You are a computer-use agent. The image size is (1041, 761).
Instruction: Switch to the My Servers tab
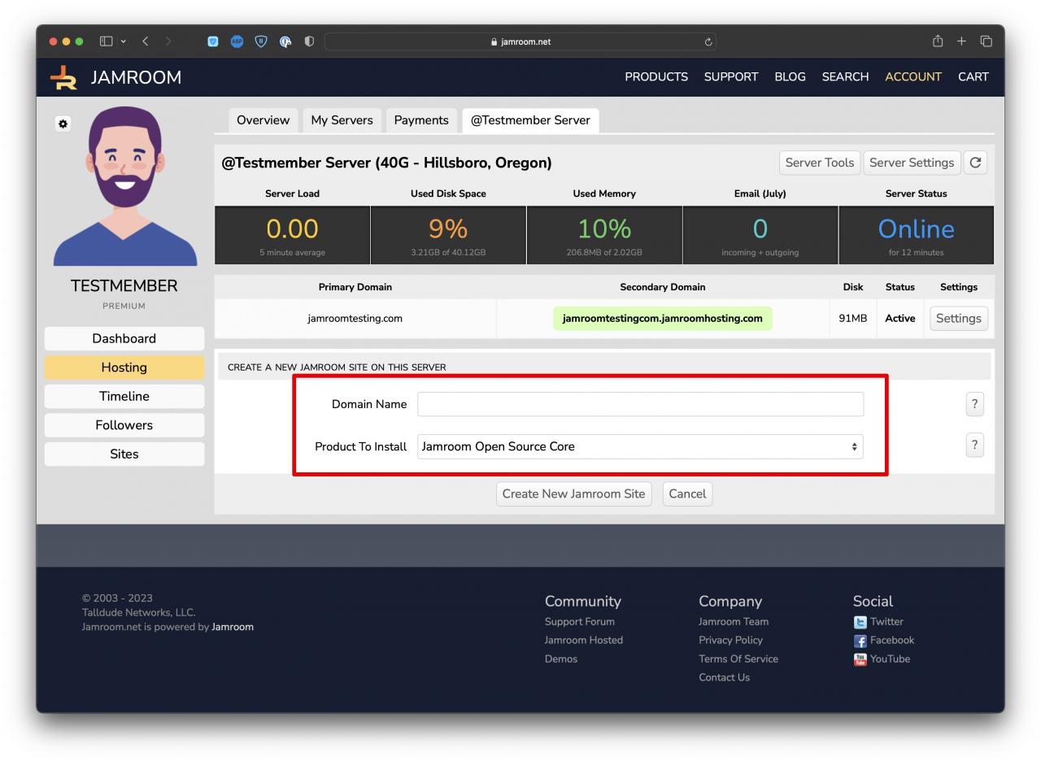(x=342, y=120)
